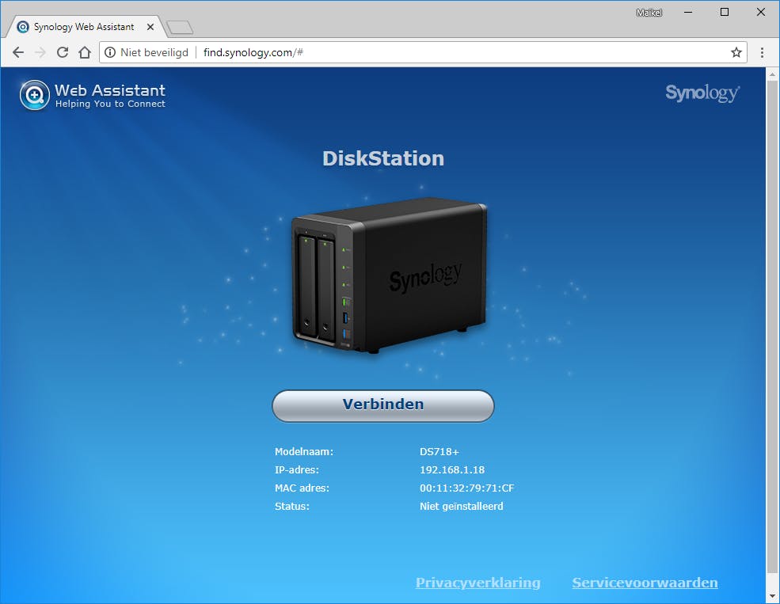
Task: Open the Privacyverklaring link
Action: tap(478, 583)
